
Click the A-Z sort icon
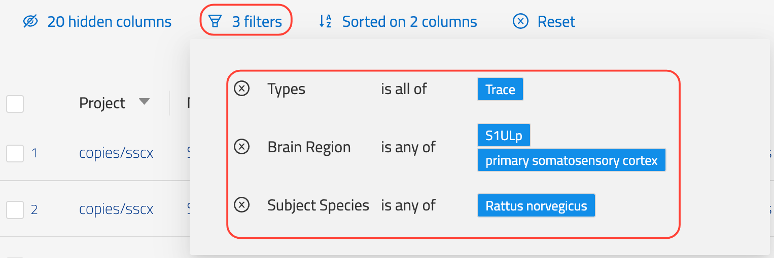[x=325, y=22]
